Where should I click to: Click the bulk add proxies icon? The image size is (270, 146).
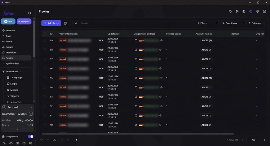pos(65,23)
